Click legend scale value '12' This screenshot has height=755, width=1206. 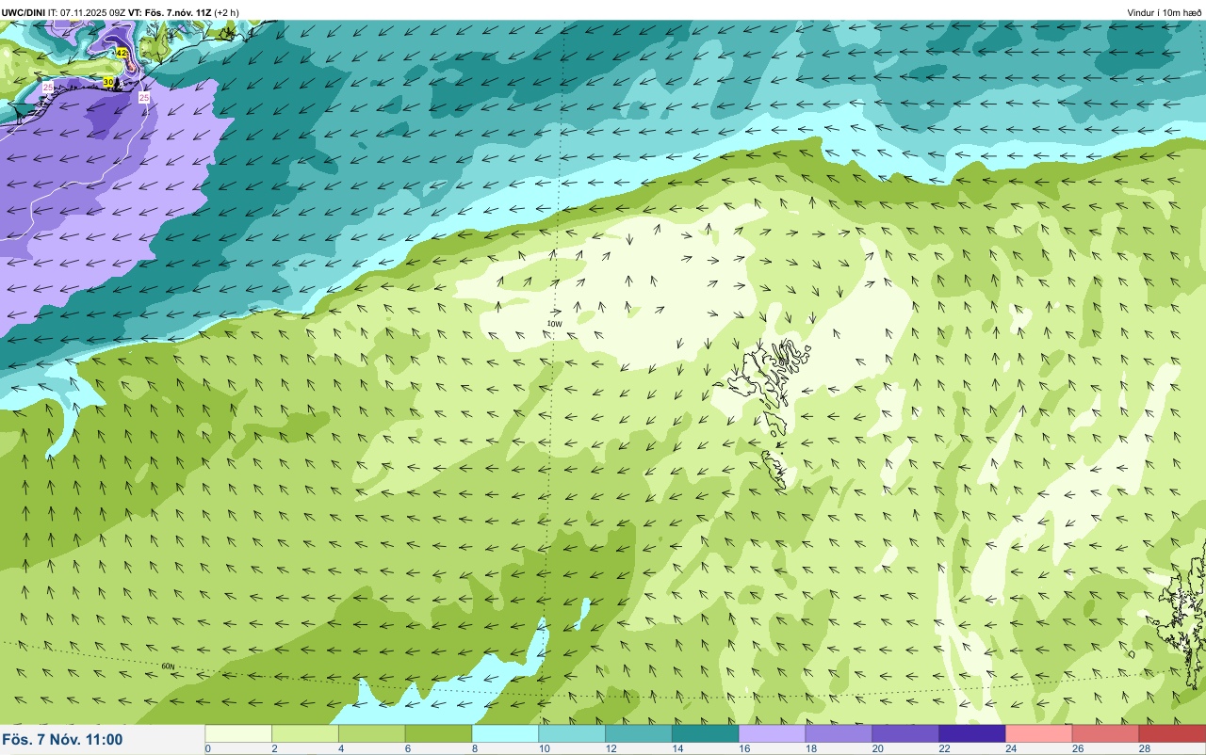tap(611, 748)
